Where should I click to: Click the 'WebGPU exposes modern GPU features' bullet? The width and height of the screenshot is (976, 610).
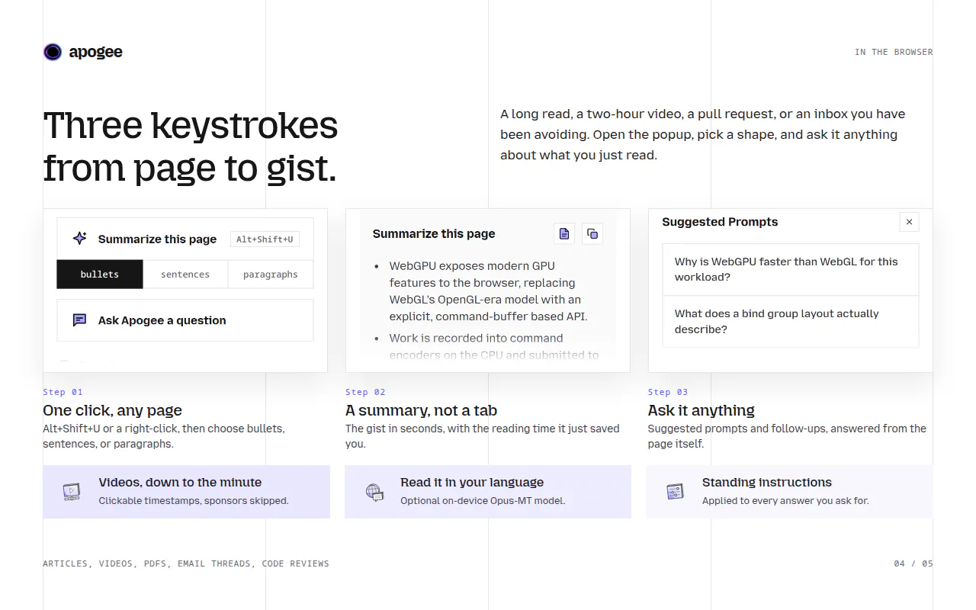point(488,291)
